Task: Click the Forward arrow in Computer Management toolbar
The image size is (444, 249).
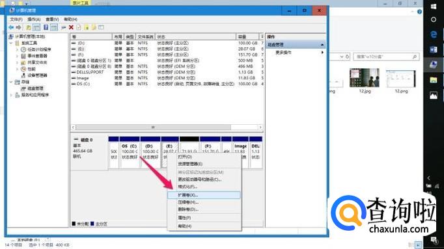Action: point(19,27)
